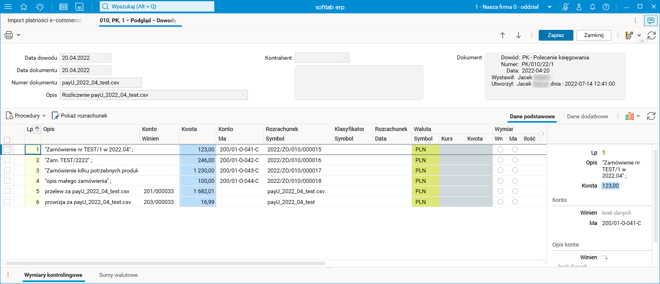
Task: Click the Zamknij button
Action: coord(594,35)
